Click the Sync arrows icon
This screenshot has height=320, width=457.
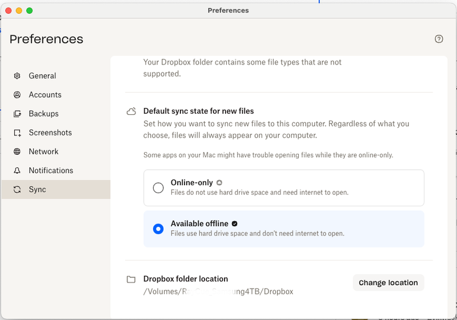(17, 190)
